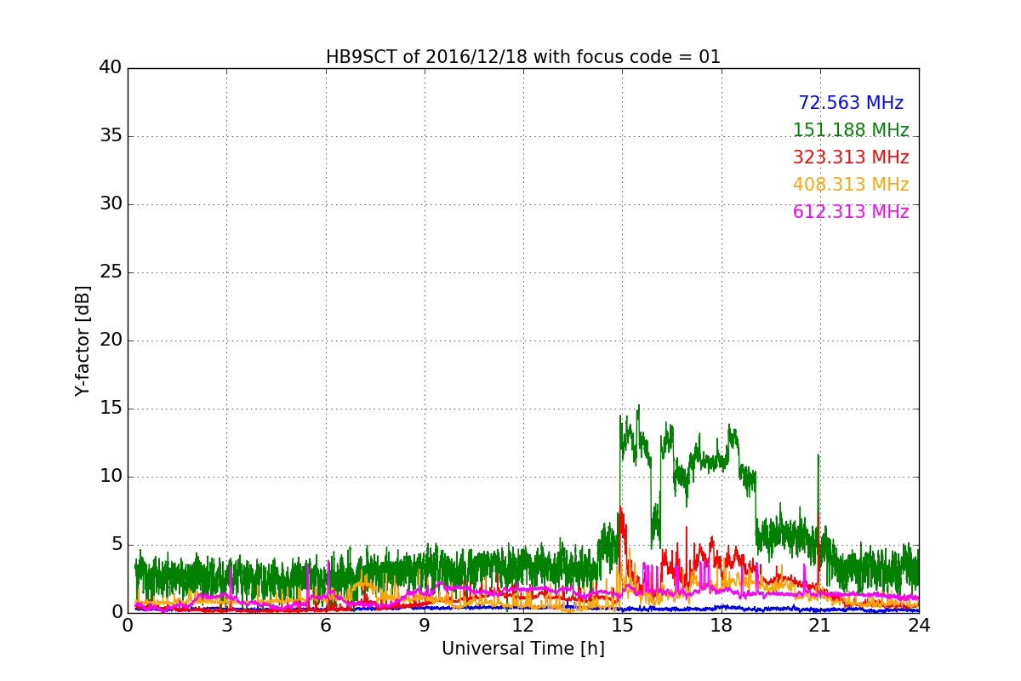Click the y-axis tick label 25
This screenshot has height=681, width=1021.
(x=111, y=272)
